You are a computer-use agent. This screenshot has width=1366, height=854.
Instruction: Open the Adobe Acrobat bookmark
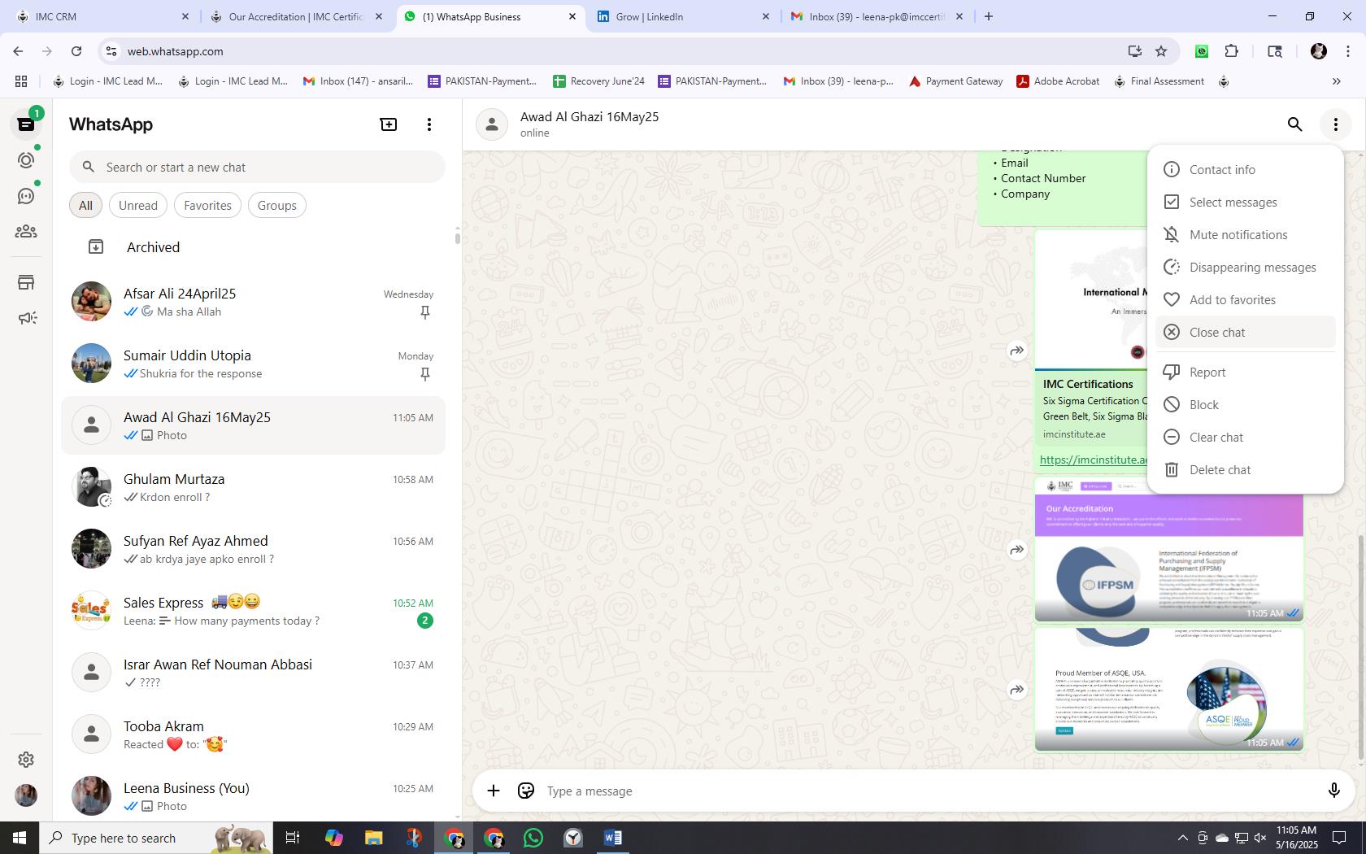(x=1058, y=81)
